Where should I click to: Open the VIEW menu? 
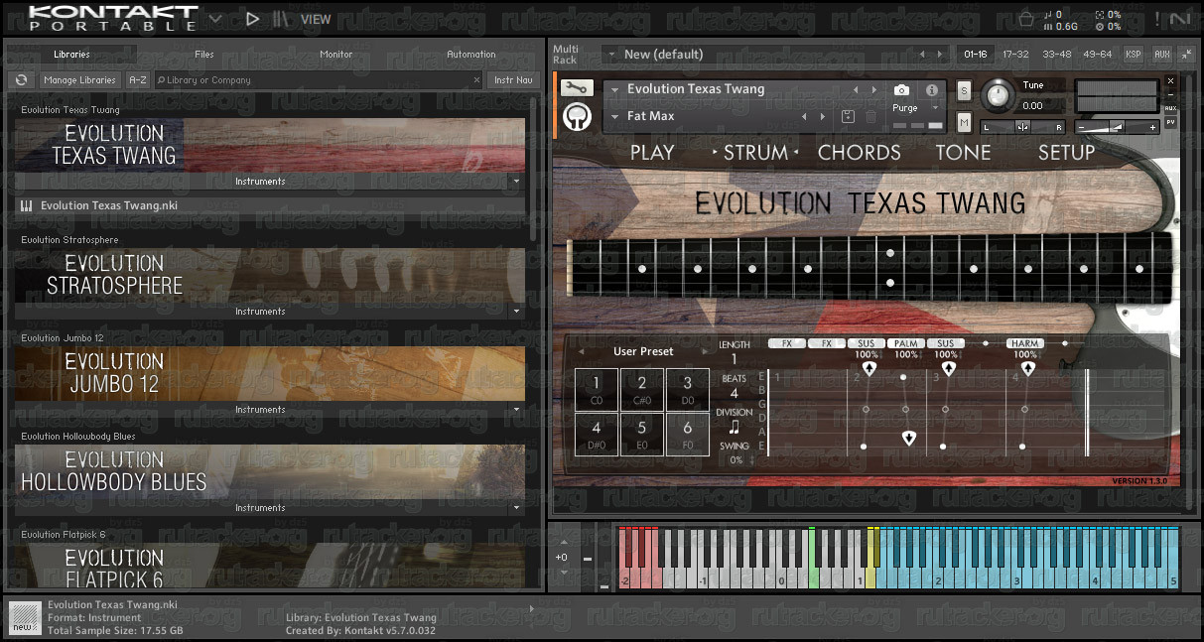pos(316,19)
